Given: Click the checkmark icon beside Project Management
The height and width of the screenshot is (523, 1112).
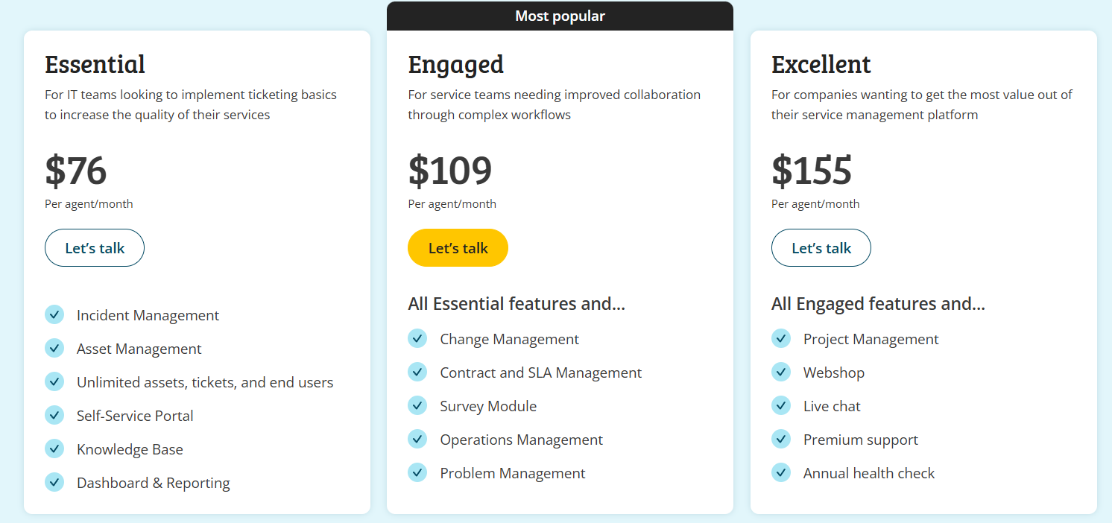Looking at the screenshot, I should click(x=781, y=338).
